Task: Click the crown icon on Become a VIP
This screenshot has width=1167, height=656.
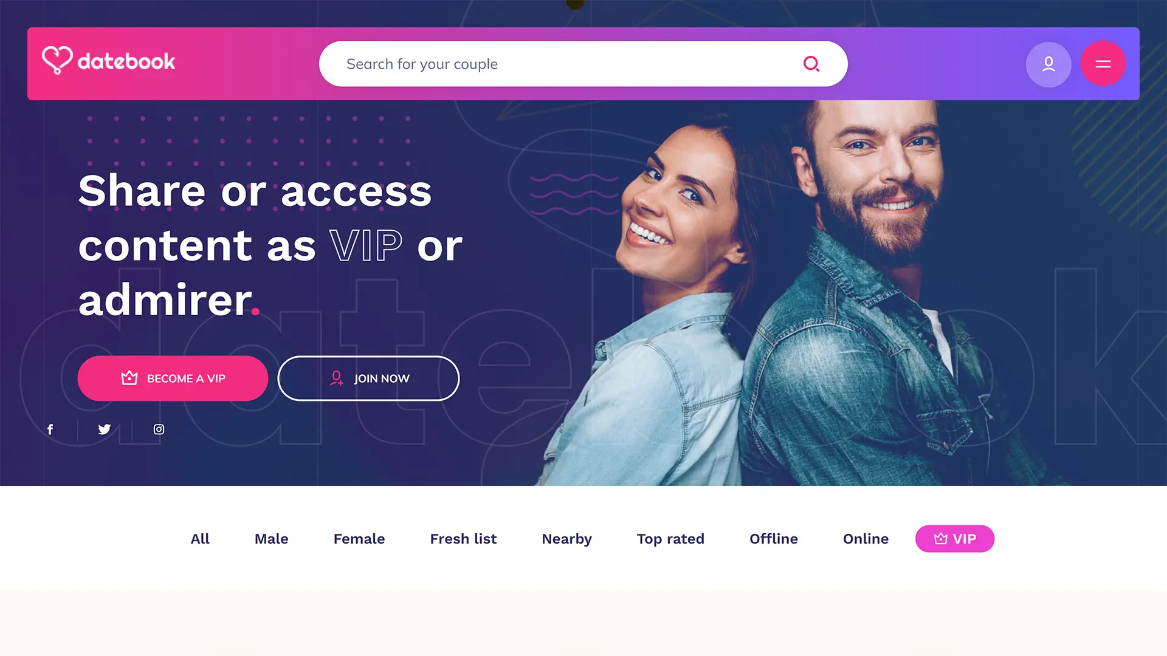Action: coord(129,378)
